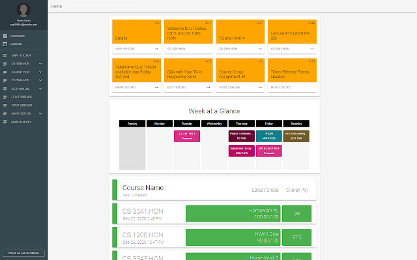Open the teal Friday MATH event
The image size is (417, 260).
[269, 136]
